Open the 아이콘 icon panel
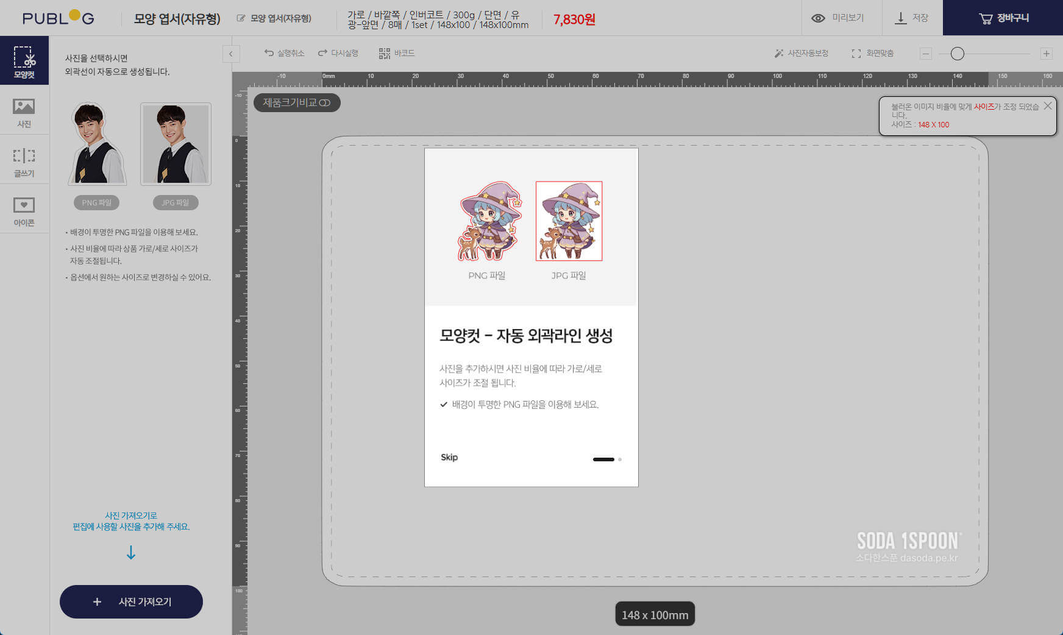1063x635 pixels. [x=24, y=211]
